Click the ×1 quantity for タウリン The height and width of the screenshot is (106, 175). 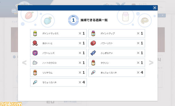140,63
